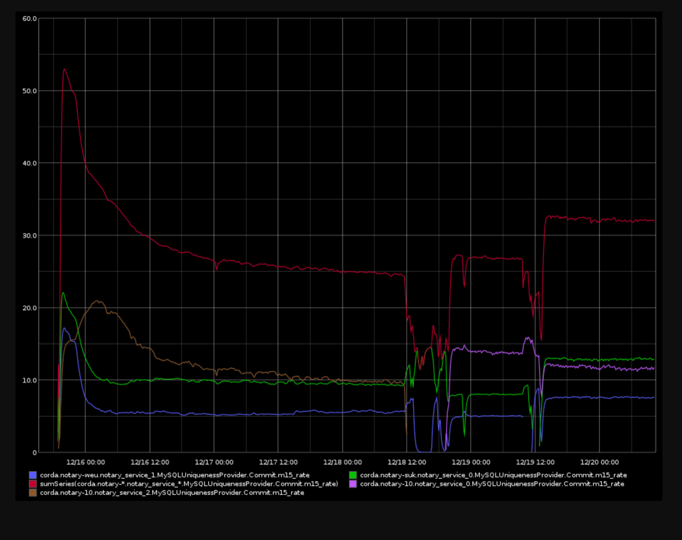Click the 12/20 00:00 x-axis label
Image resolution: width=682 pixels, height=540 pixels.
pyautogui.click(x=599, y=462)
